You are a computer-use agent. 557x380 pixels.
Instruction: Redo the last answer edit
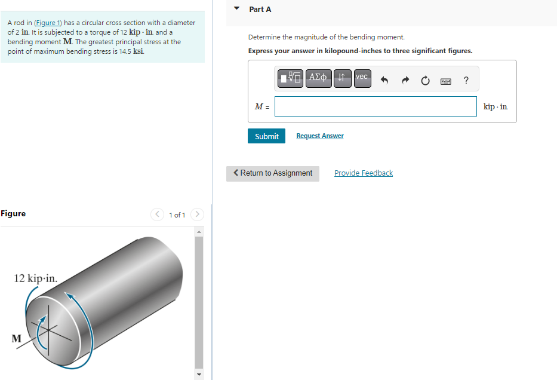click(x=405, y=79)
